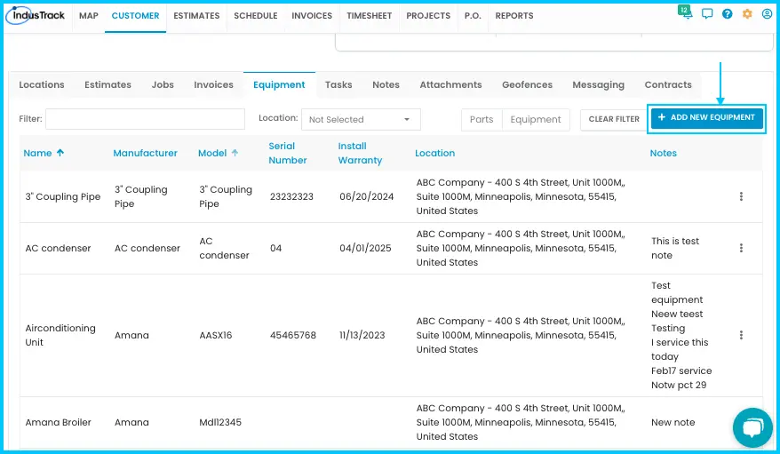
Task: Select install date 04/01/2025
Action: pyautogui.click(x=365, y=248)
